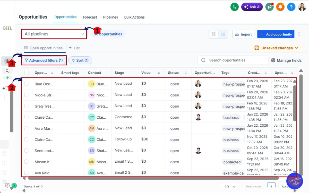This screenshot has height=193, width=309.
Task: Open the three-dot more options menu
Action: point(299,34)
